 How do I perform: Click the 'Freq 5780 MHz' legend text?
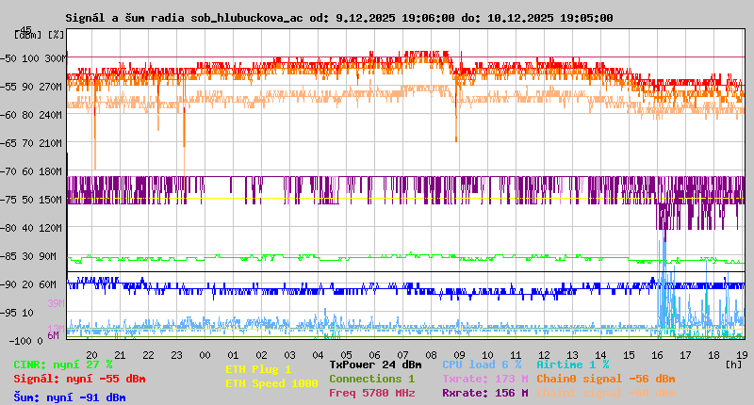point(371,393)
